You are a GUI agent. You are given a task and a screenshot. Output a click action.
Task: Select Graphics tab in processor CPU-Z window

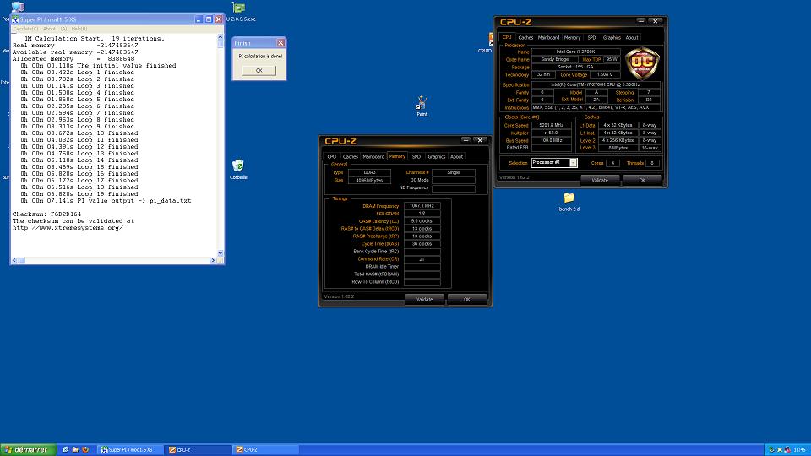tap(612, 37)
